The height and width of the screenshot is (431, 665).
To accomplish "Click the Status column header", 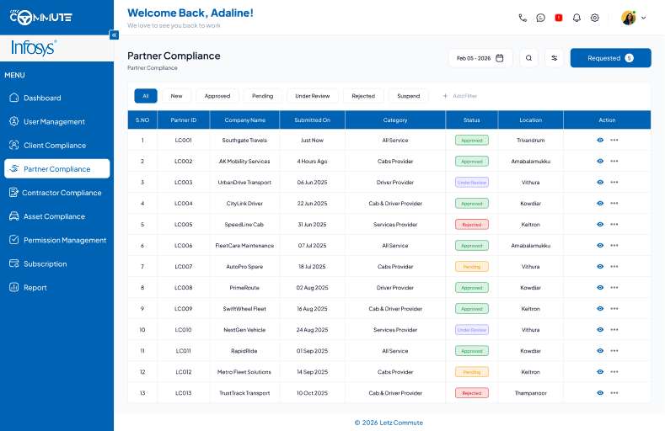I will pos(472,120).
